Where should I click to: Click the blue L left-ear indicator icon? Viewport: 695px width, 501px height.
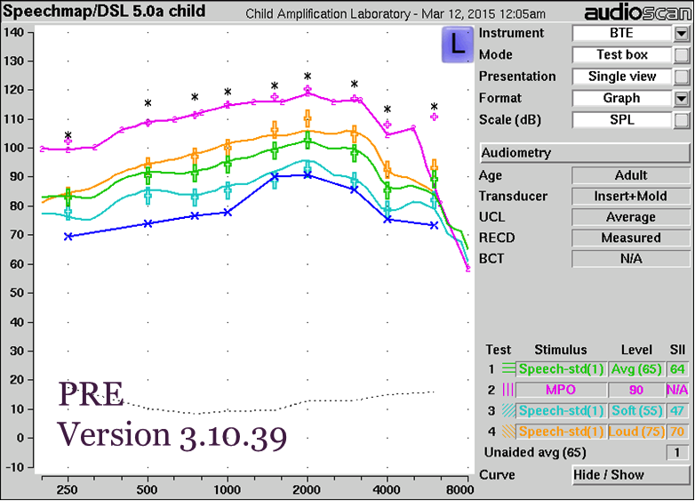pos(458,44)
